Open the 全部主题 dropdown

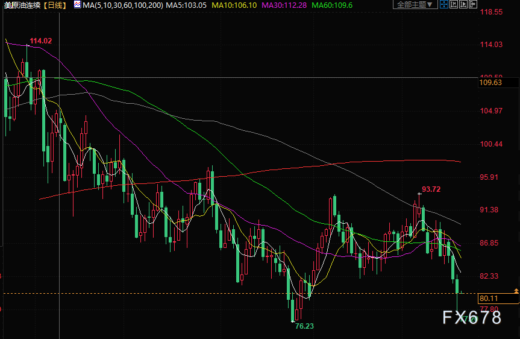(x=415, y=4)
